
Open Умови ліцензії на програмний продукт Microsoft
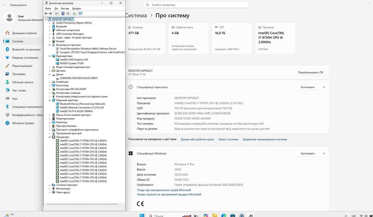(x=169, y=194)
